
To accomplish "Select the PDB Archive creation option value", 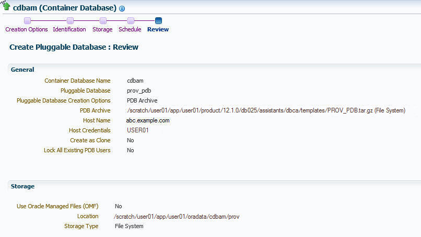I will click(x=142, y=100).
